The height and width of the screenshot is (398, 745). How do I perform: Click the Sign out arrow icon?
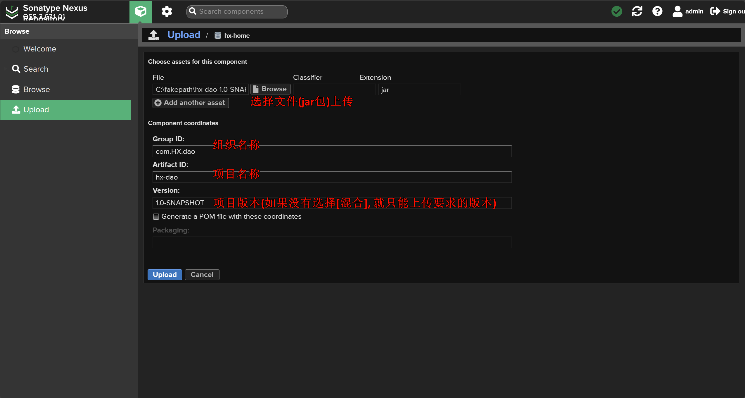pyautogui.click(x=715, y=11)
